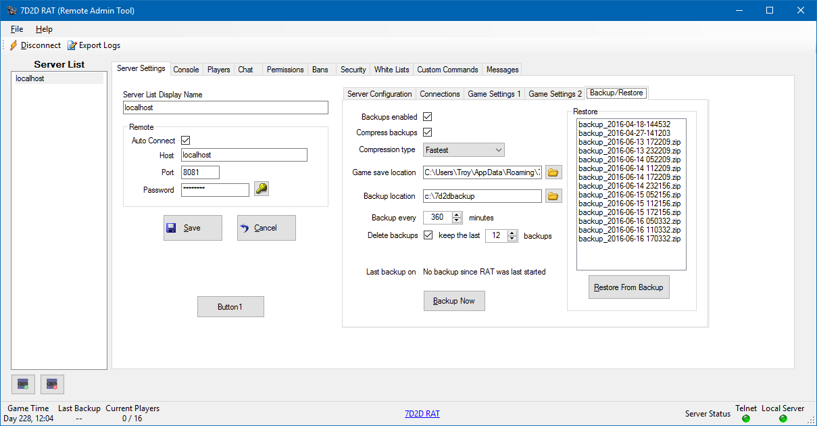This screenshot has width=817, height=426.
Task: Open the Compression type dropdown
Action: tap(464, 149)
